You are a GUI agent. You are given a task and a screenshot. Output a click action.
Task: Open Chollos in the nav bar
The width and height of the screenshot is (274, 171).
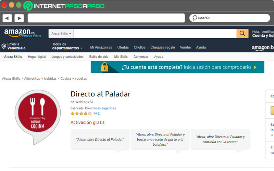[x=140, y=47]
